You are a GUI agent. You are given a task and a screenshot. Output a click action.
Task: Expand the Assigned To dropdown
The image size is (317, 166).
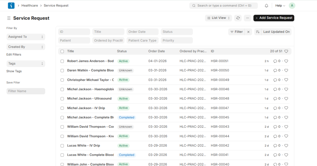[x=26, y=37]
